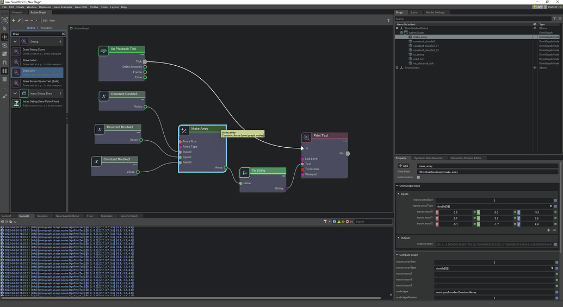
Task: Select the Isaac Debug Draw Point Cloud node icon
Action: tap(16, 103)
